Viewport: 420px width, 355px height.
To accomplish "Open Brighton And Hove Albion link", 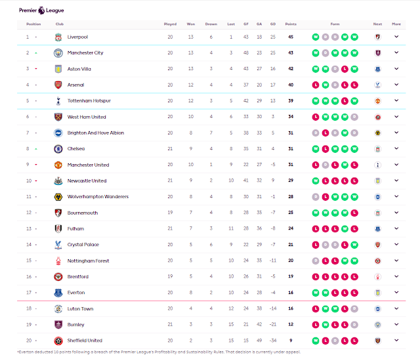I will tap(96, 133).
